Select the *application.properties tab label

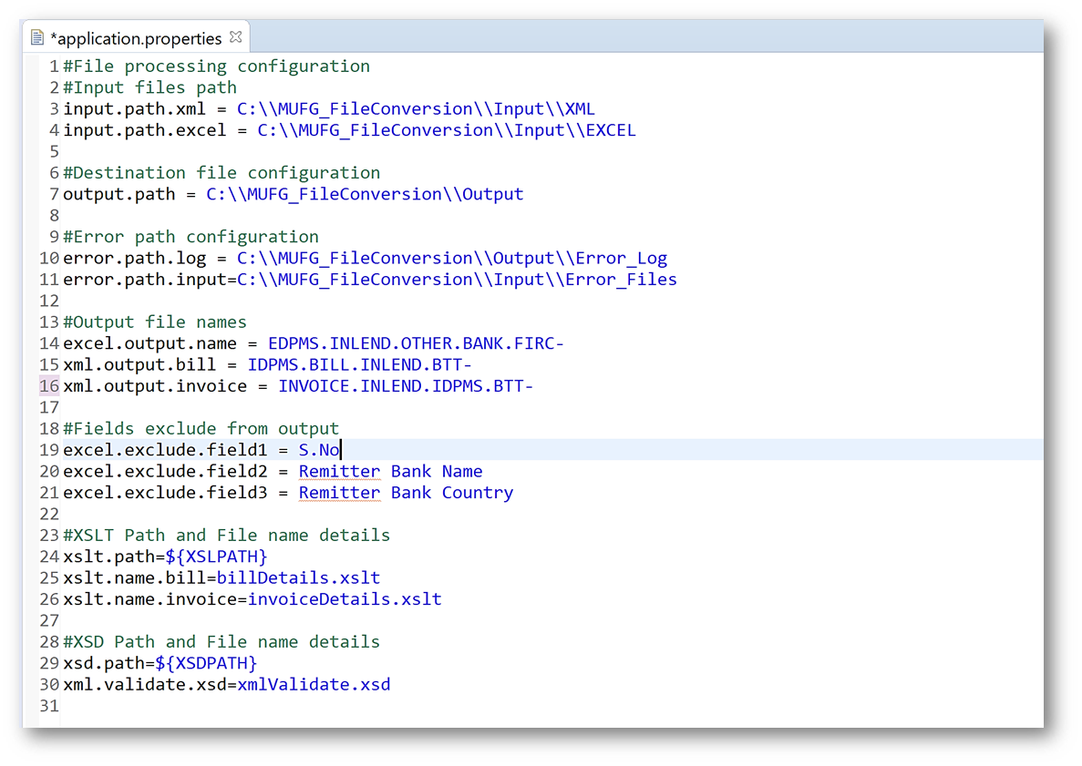pyautogui.click(x=136, y=38)
